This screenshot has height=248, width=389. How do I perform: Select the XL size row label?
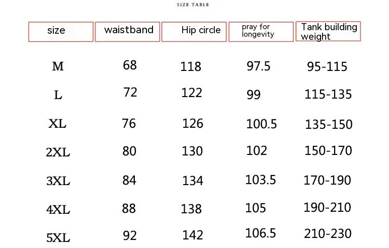pyautogui.click(x=57, y=124)
